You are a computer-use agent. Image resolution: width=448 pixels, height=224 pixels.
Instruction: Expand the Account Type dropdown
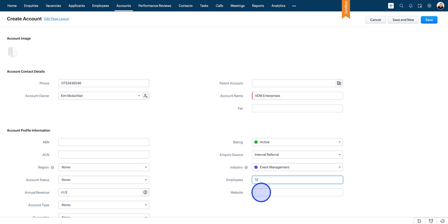104,205
